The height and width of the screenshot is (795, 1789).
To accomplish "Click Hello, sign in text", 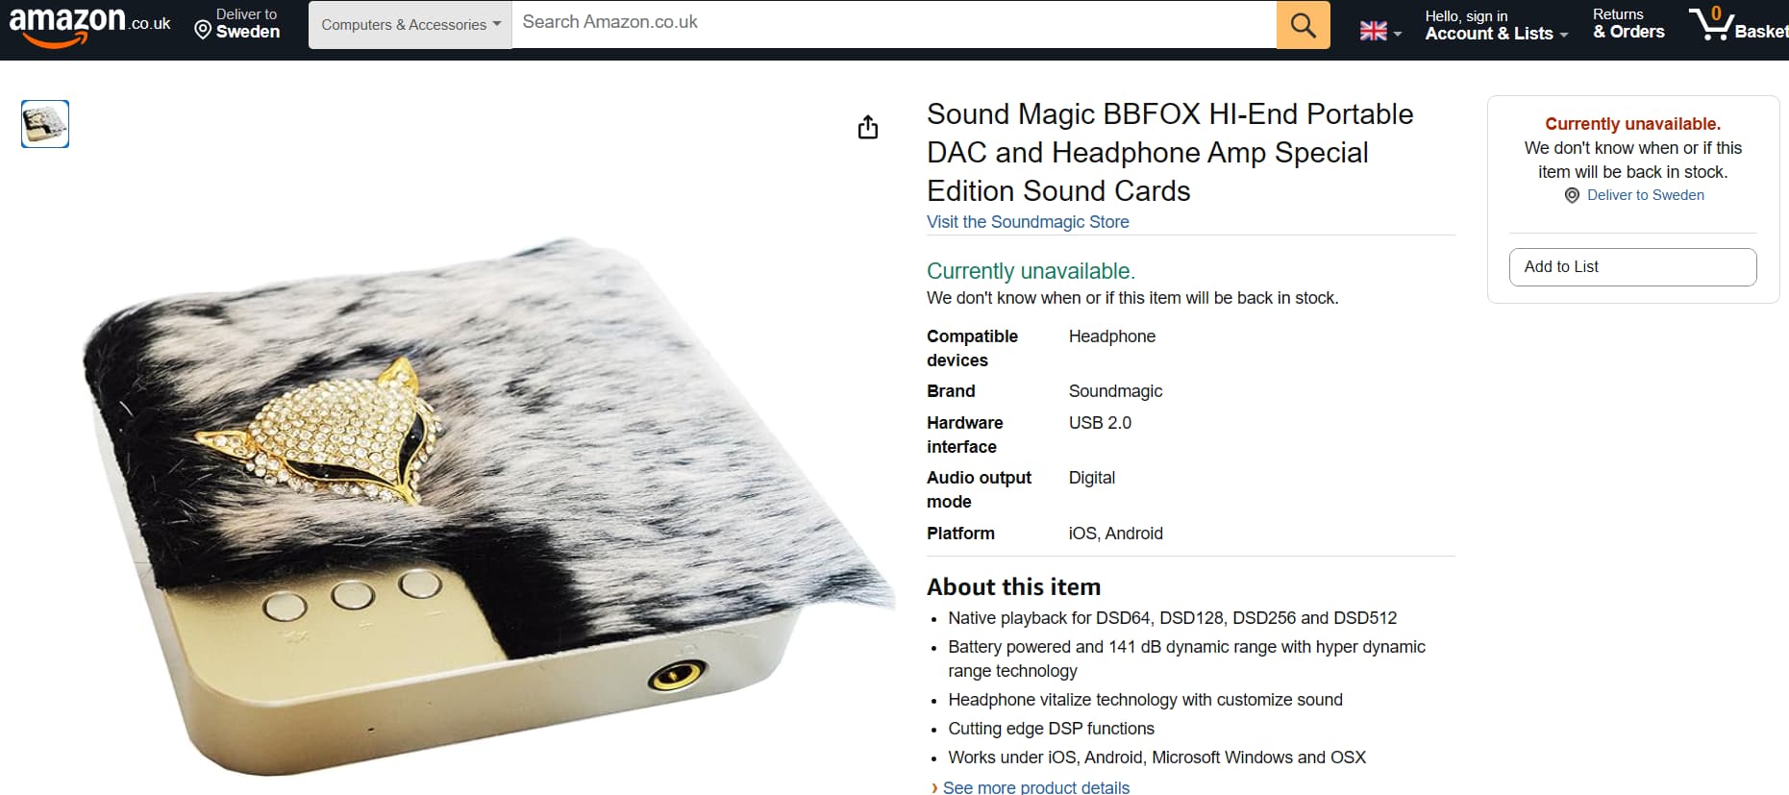I will click(1466, 15).
